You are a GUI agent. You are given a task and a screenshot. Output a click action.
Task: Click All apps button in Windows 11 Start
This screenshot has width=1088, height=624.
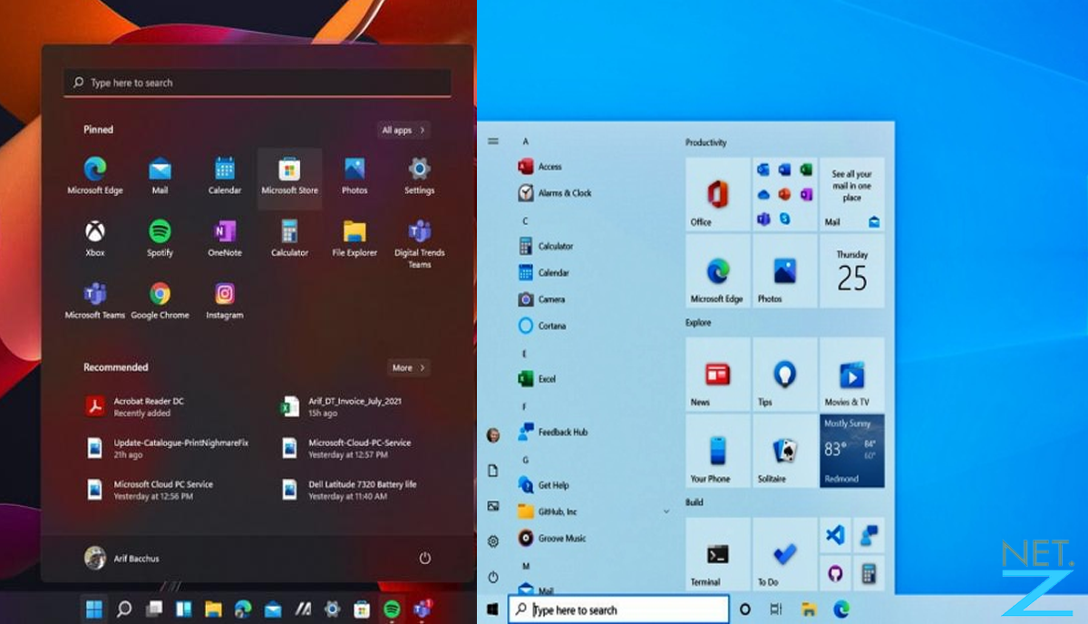[x=403, y=130]
